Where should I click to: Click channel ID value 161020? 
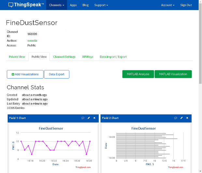pos(32,34)
